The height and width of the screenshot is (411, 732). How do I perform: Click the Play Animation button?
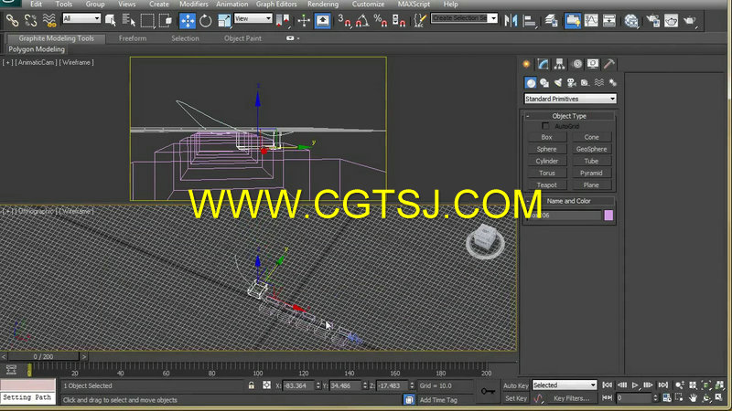pos(635,385)
